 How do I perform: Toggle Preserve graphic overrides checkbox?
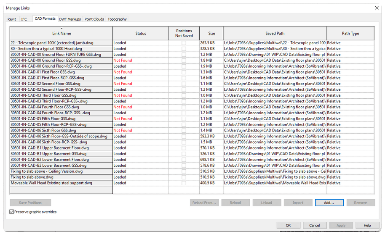pos(12,212)
